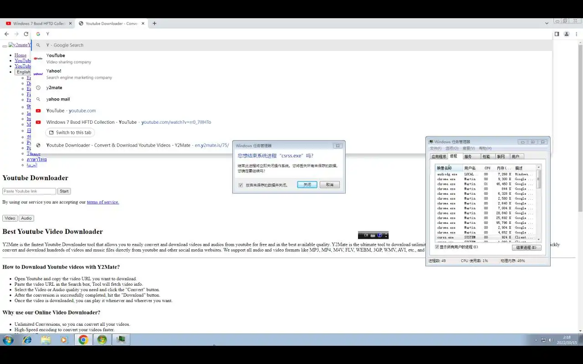Select the y2mate history suggestion
The image size is (583, 364).
tap(291, 87)
